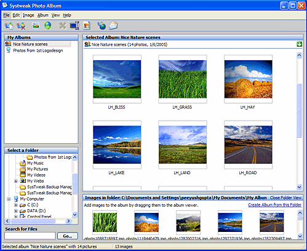Image resolution: width=307 pixels, height=251 pixels.
Task: Expand the My Webs folder node
Action: 16,181
